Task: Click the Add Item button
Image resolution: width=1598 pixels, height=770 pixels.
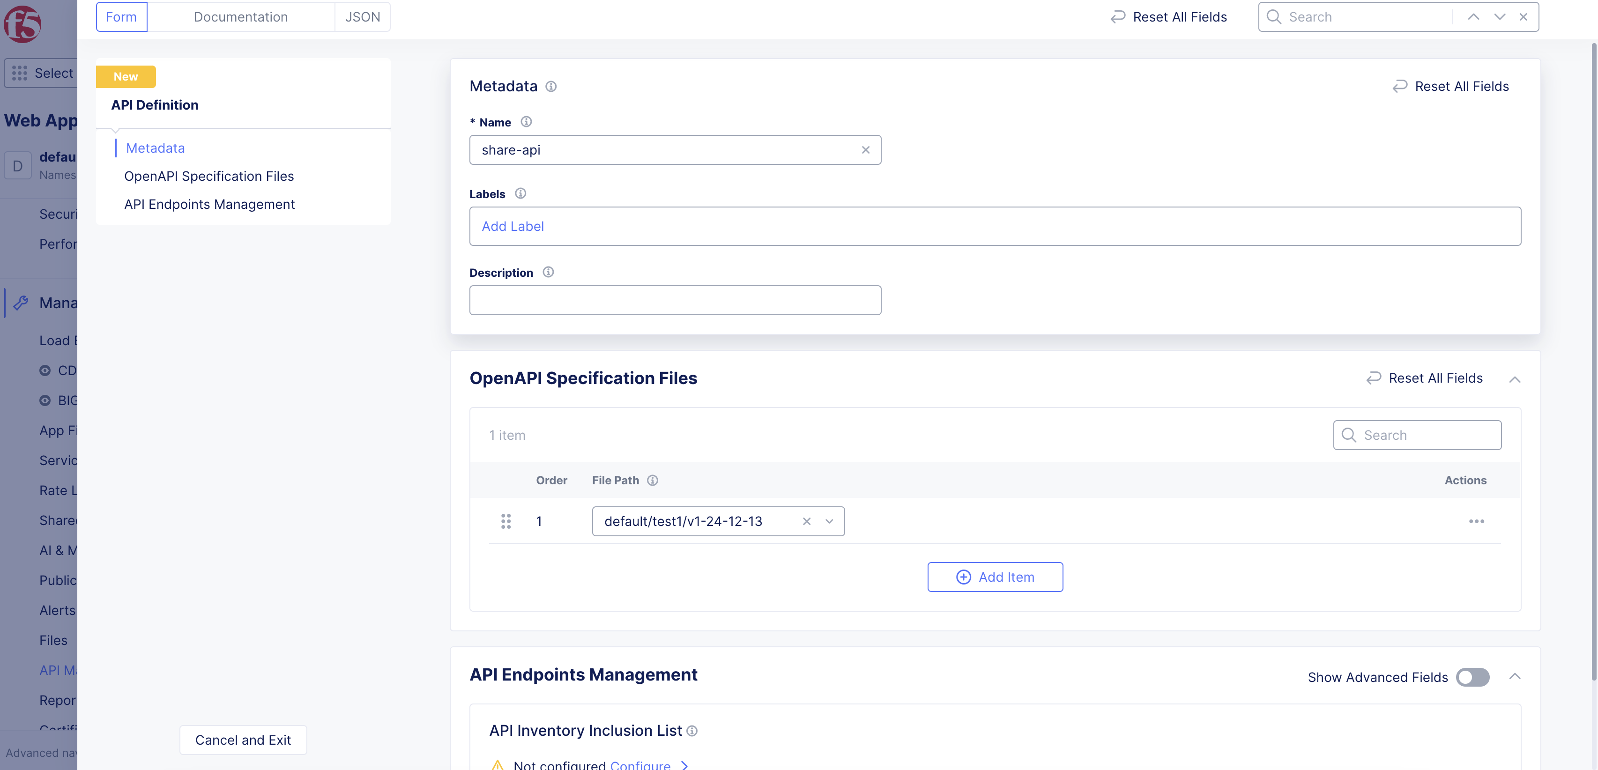Action: pos(995,577)
